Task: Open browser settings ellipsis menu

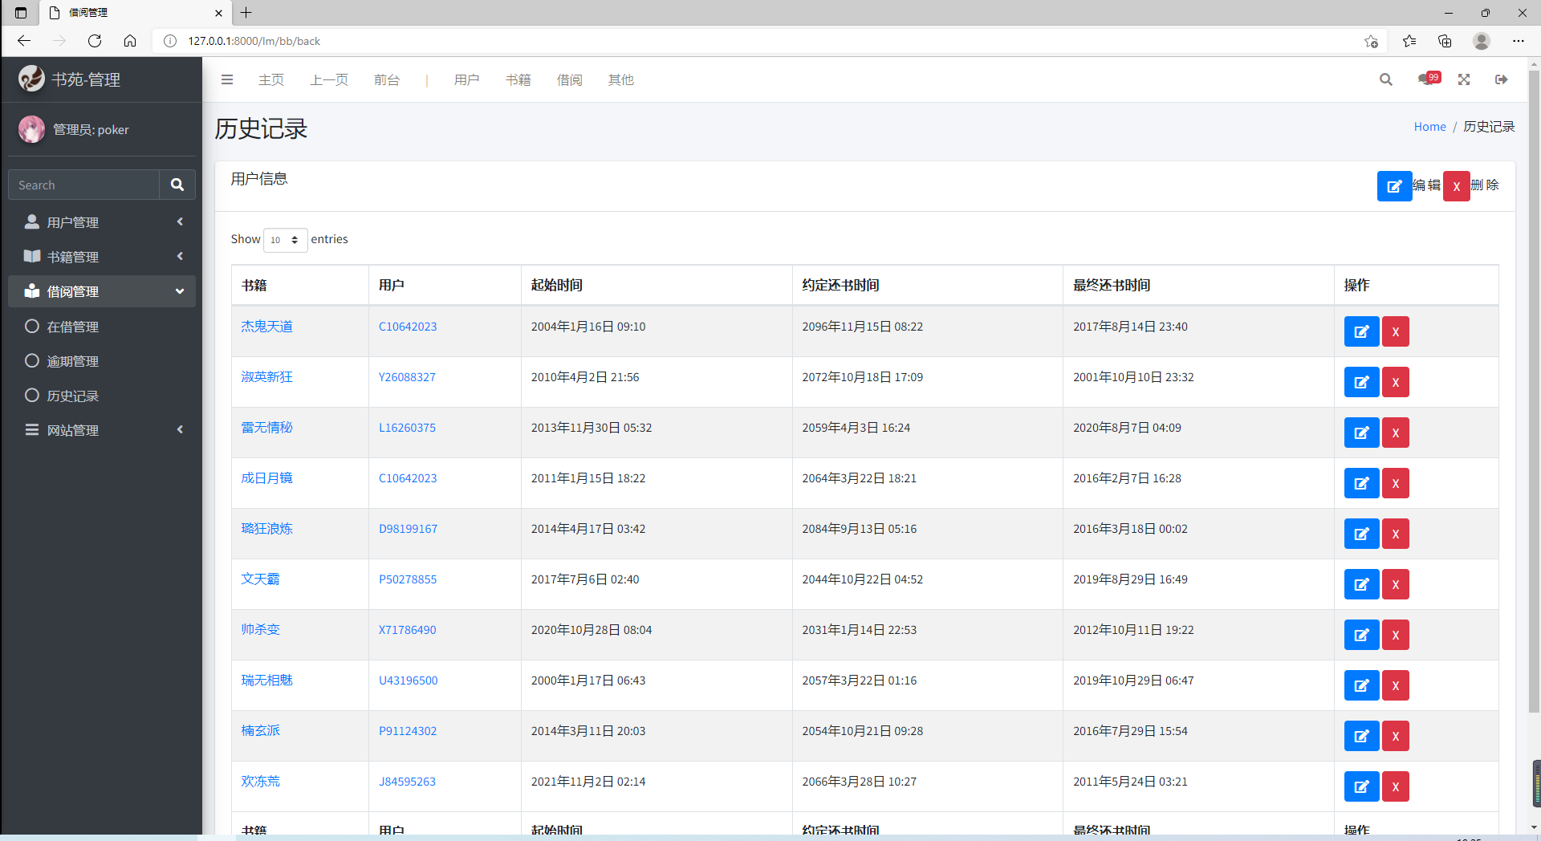Action: (1519, 41)
